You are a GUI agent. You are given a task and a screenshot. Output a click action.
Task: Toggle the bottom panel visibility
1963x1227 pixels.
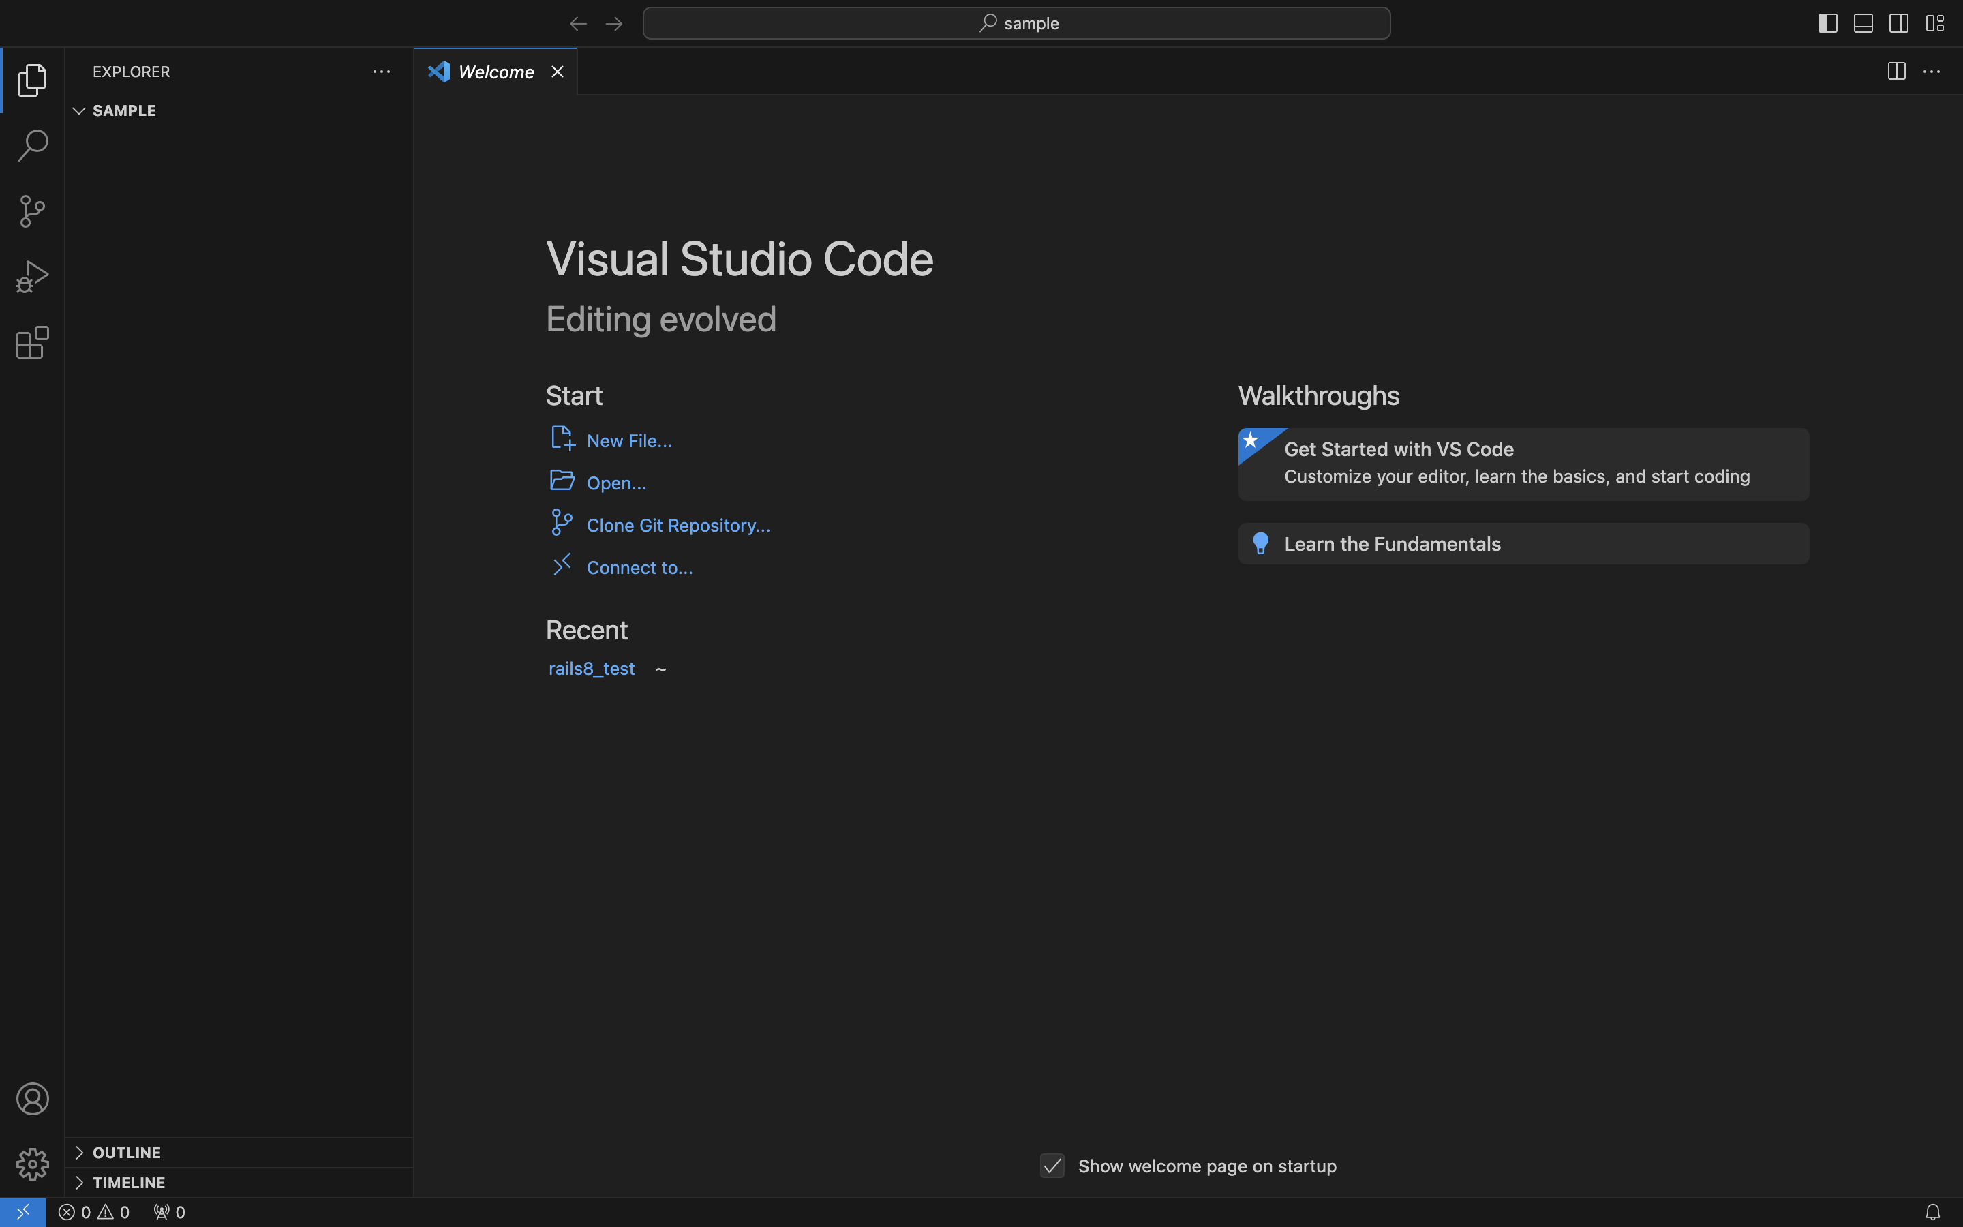click(x=1863, y=24)
